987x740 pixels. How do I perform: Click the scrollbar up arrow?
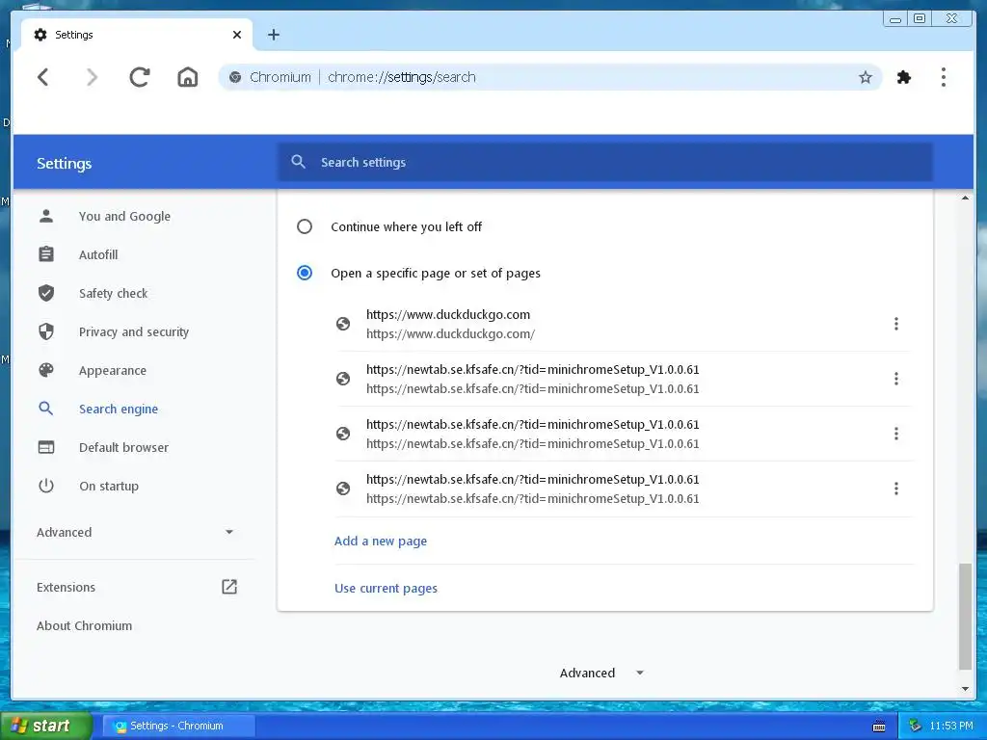(965, 198)
